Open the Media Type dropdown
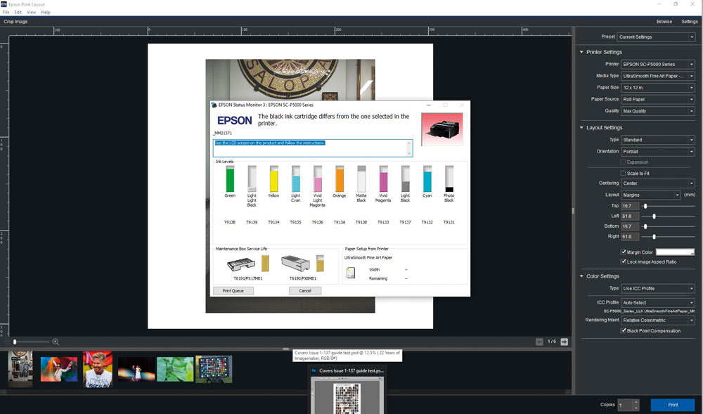 click(658, 76)
